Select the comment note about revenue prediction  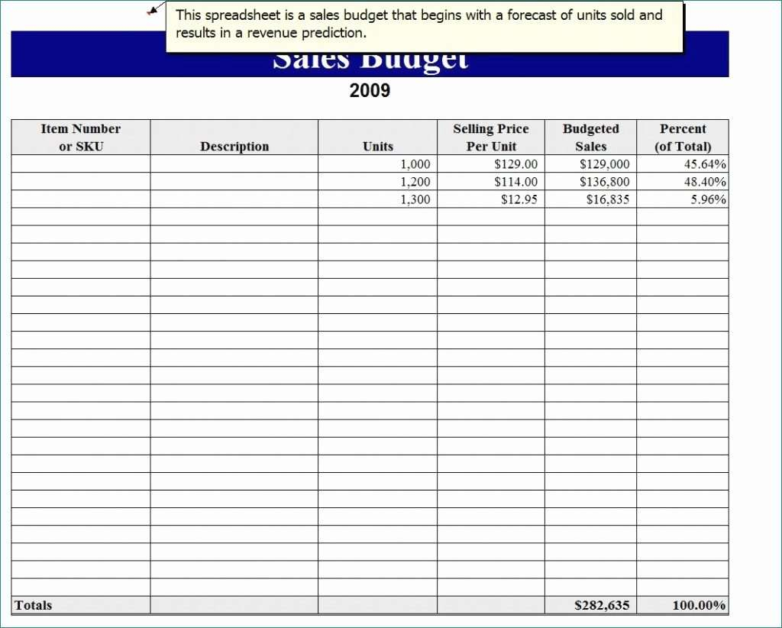[x=425, y=24]
